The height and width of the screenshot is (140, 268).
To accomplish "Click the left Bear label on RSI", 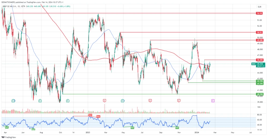I will tap(90, 115).
